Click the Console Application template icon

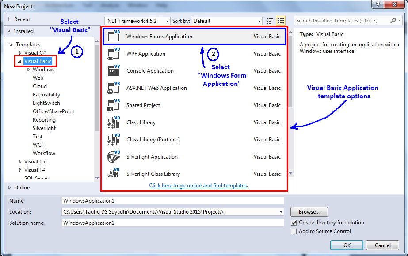click(x=114, y=71)
